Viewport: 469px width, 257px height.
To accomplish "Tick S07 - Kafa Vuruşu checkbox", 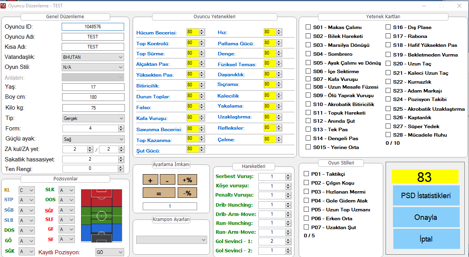I will [x=308, y=79].
